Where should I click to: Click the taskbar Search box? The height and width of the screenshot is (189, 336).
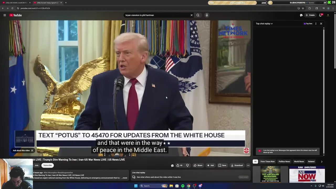pyautogui.click(x=154, y=186)
